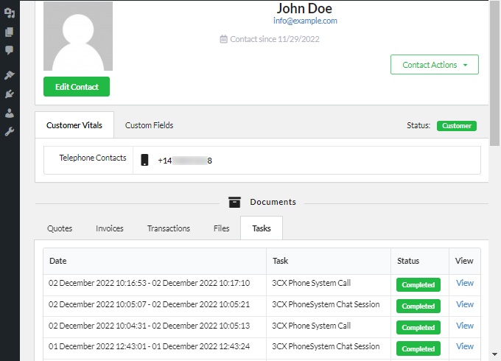The width and height of the screenshot is (501, 361).
Task: Show the Transactions tab
Action: tap(169, 228)
